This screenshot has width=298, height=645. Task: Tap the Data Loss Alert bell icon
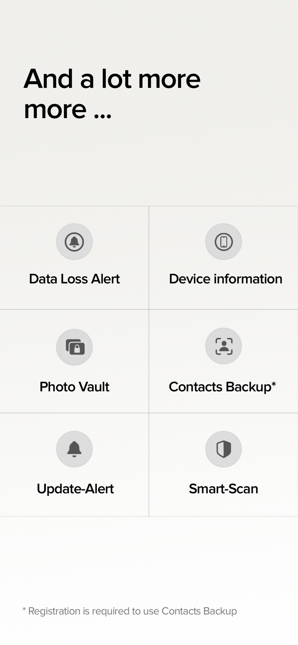tap(74, 242)
